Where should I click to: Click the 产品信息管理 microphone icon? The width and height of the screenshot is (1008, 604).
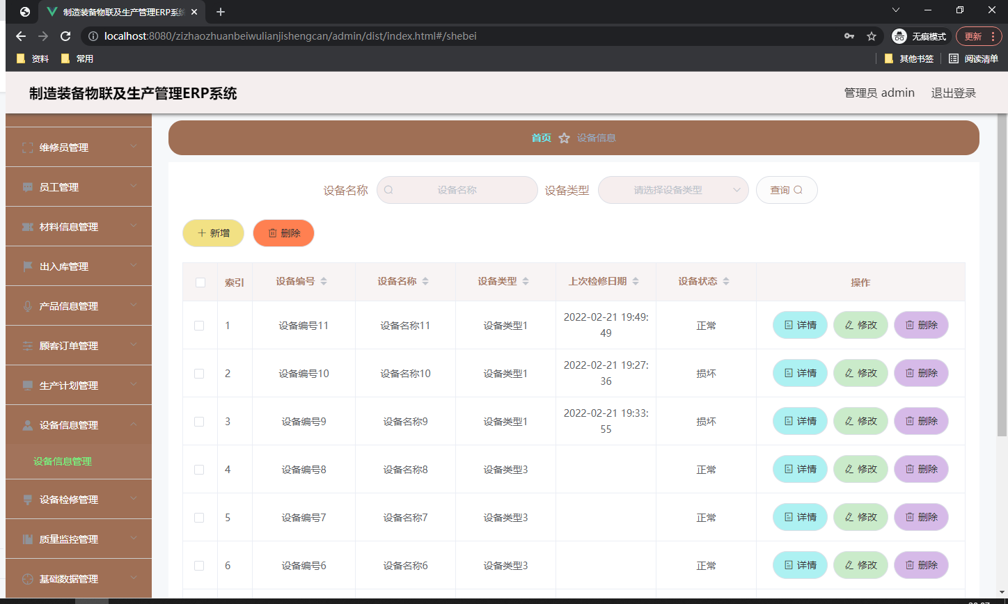28,306
